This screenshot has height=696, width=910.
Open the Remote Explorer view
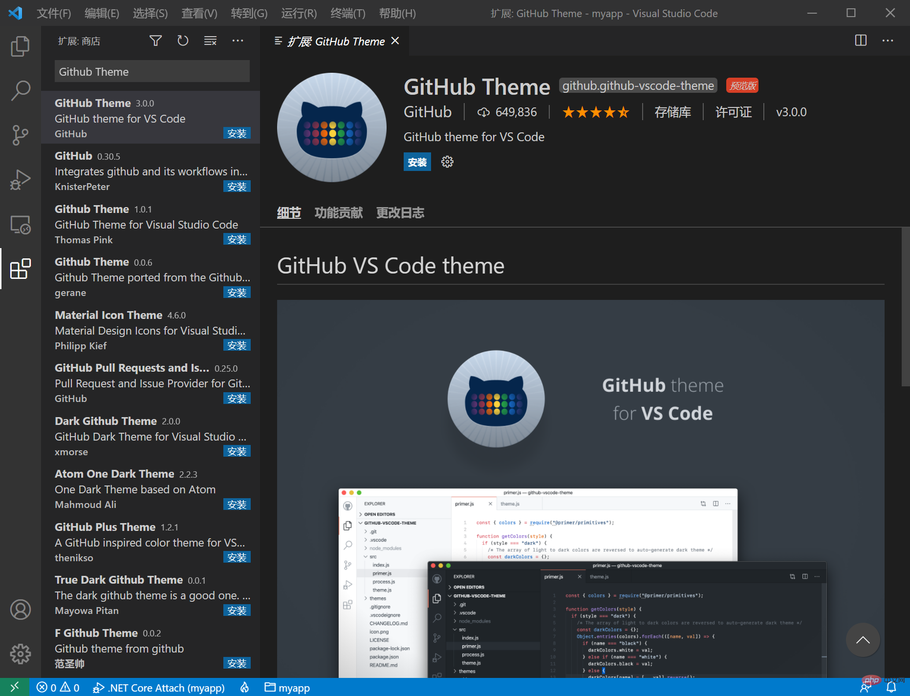[20, 225]
